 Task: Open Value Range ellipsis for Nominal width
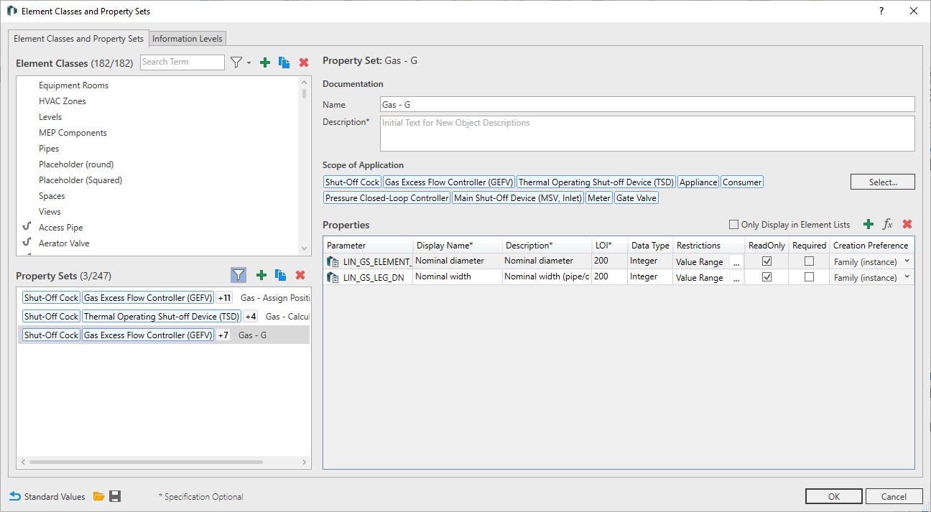tap(736, 278)
